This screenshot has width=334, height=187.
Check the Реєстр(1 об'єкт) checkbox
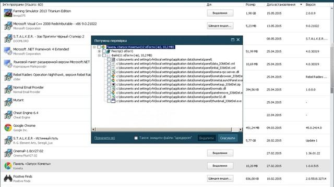pos(104,51)
